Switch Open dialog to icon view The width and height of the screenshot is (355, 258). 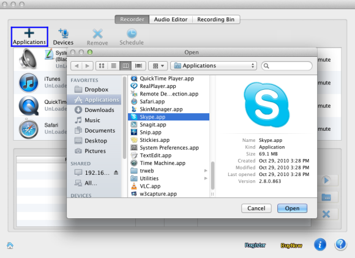[102, 66]
